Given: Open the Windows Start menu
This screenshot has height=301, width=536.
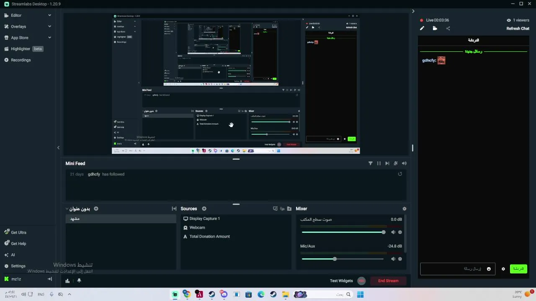Looking at the screenshot, I should click(x=360, y=294).
